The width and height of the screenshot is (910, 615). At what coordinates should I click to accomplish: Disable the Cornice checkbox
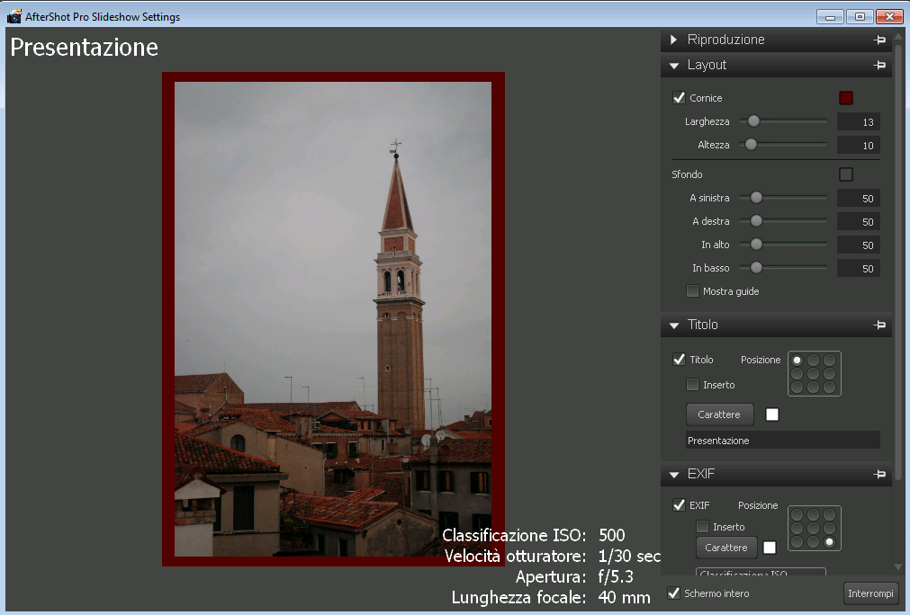(x=680, y=98)
